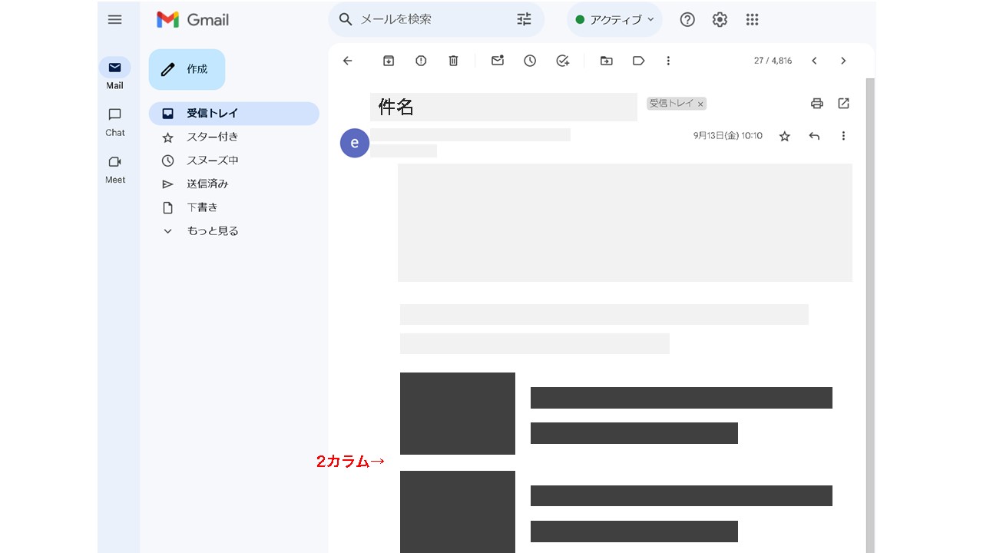This screenshot has height=553, width=983.
Task: Show search options filter
Action: pyautogui.click(x=524, y=20)
